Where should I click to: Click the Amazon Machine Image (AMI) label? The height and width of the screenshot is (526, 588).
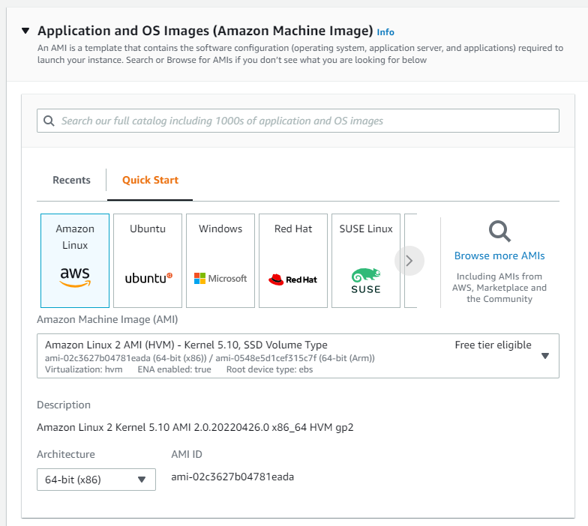[x=107, y=319]
